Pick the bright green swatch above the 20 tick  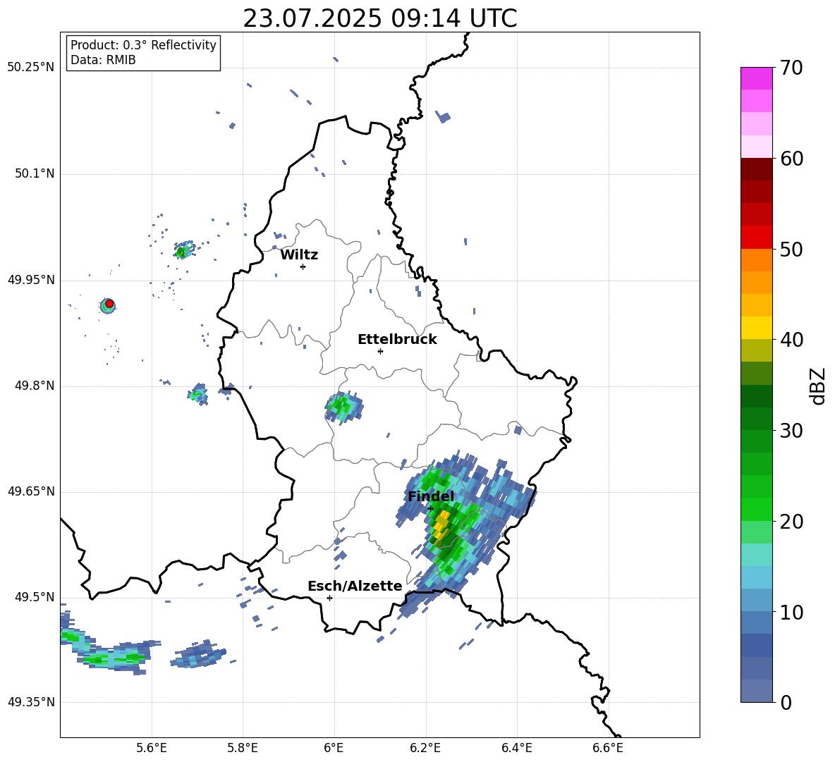(757, 510)
